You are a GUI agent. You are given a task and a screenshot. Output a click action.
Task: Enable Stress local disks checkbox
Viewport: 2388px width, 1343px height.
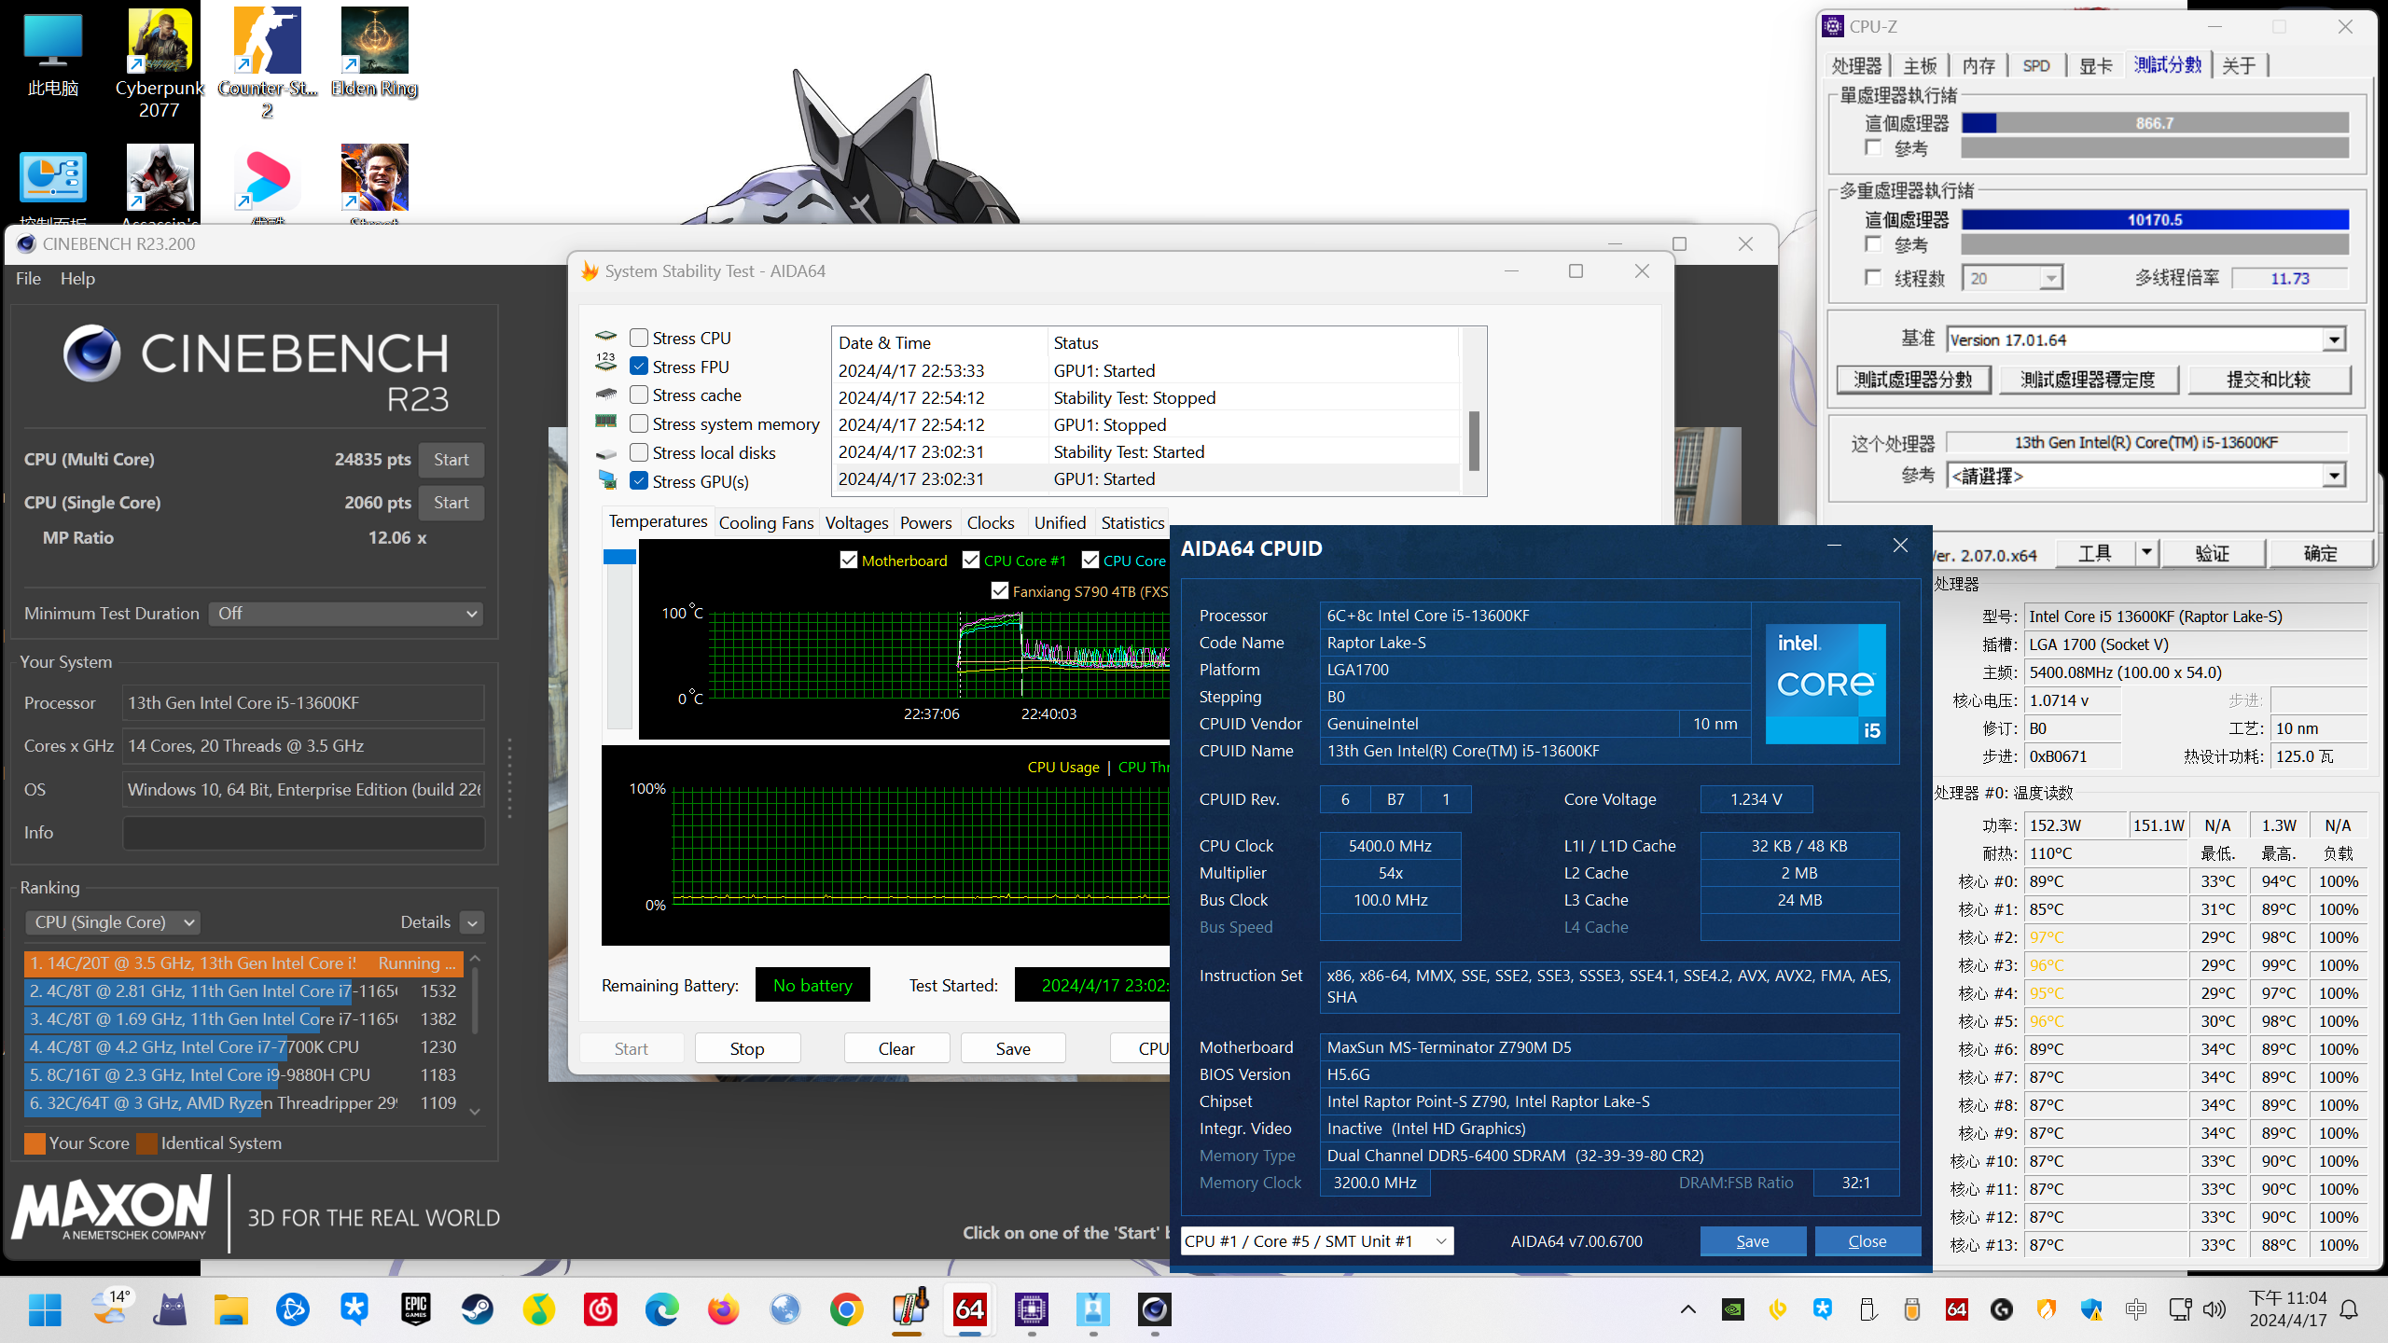(639, 452)
